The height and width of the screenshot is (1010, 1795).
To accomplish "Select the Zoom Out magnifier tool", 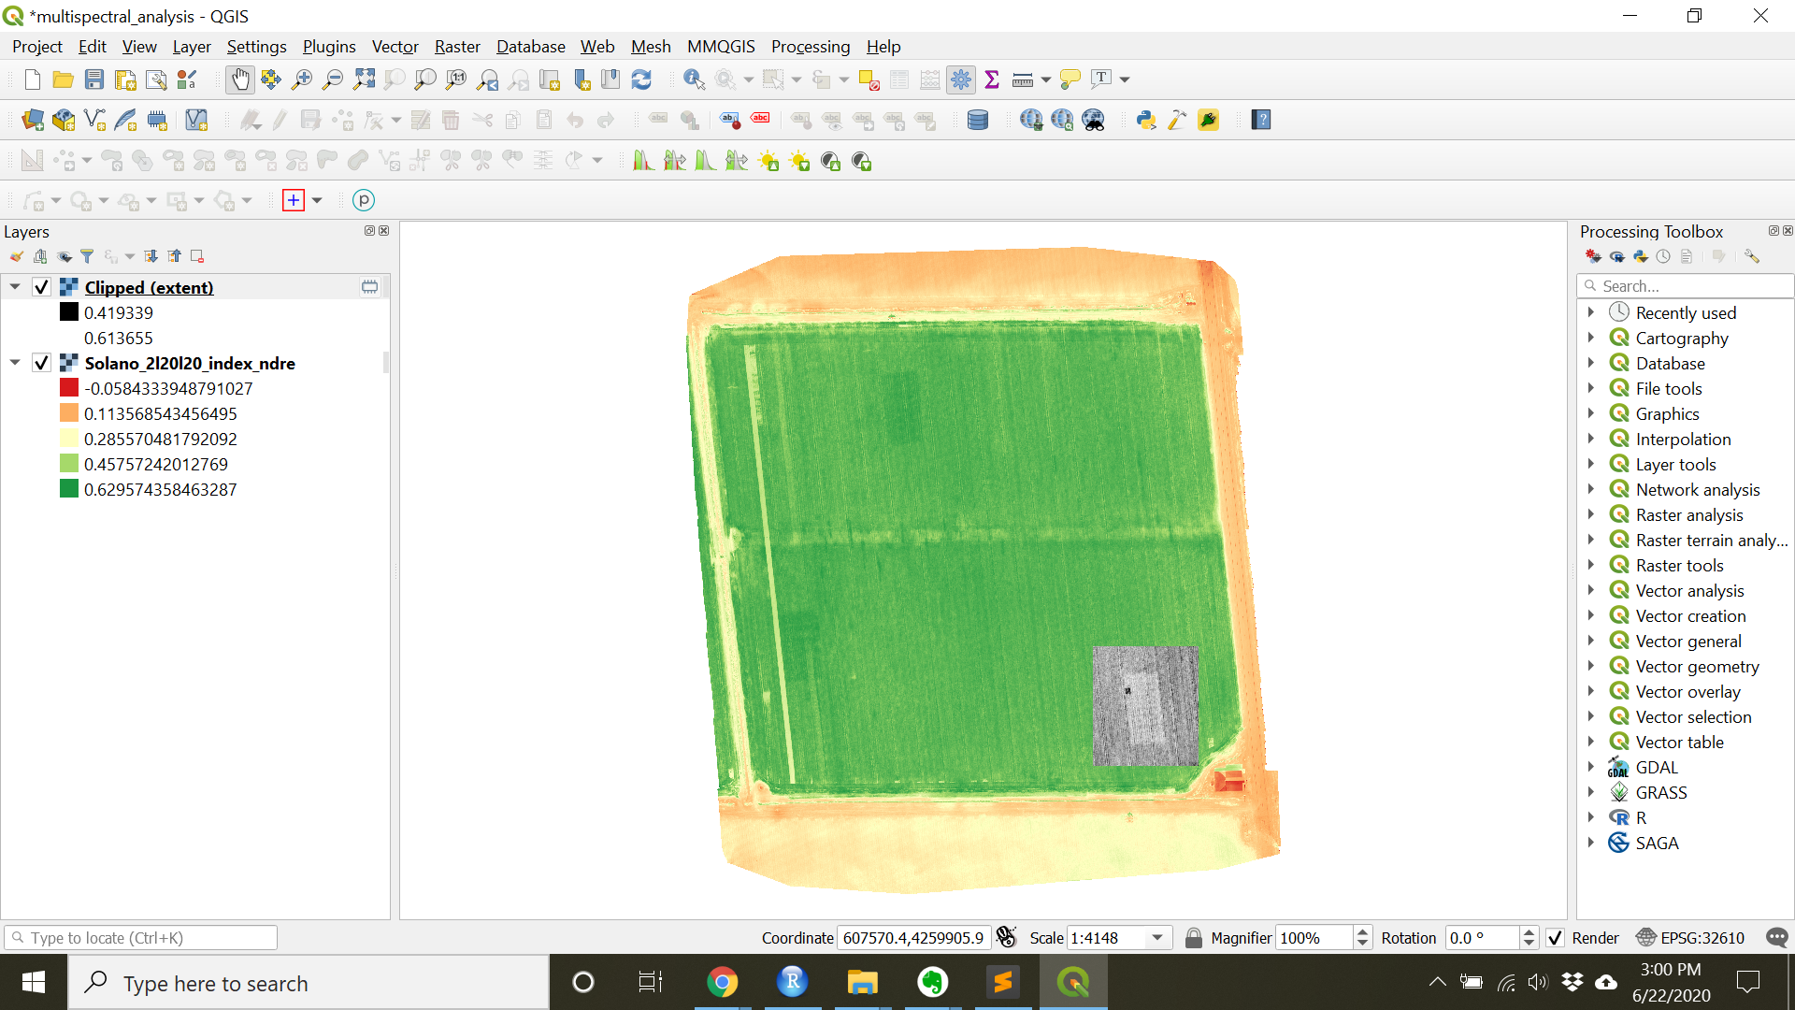I will coord(332,80).
